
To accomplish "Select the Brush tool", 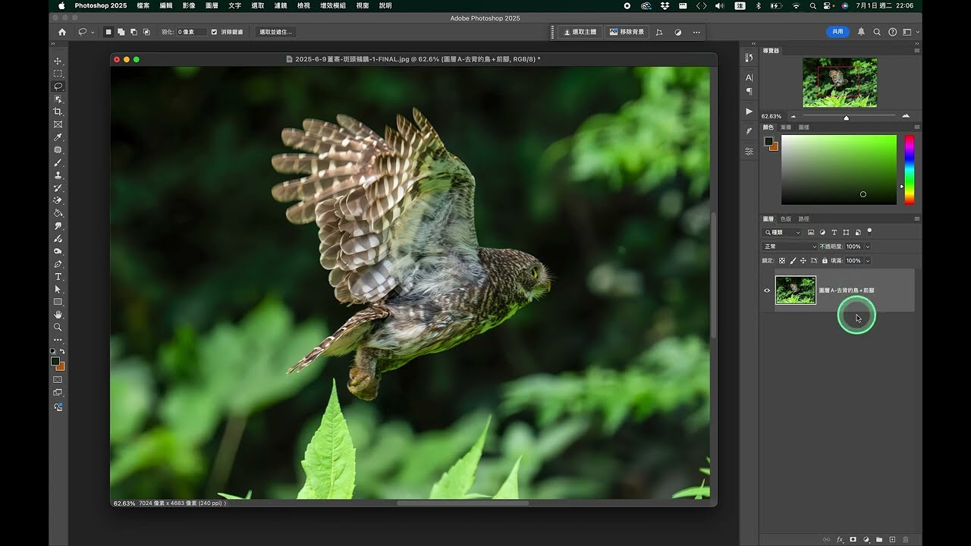I will (58, 162).
